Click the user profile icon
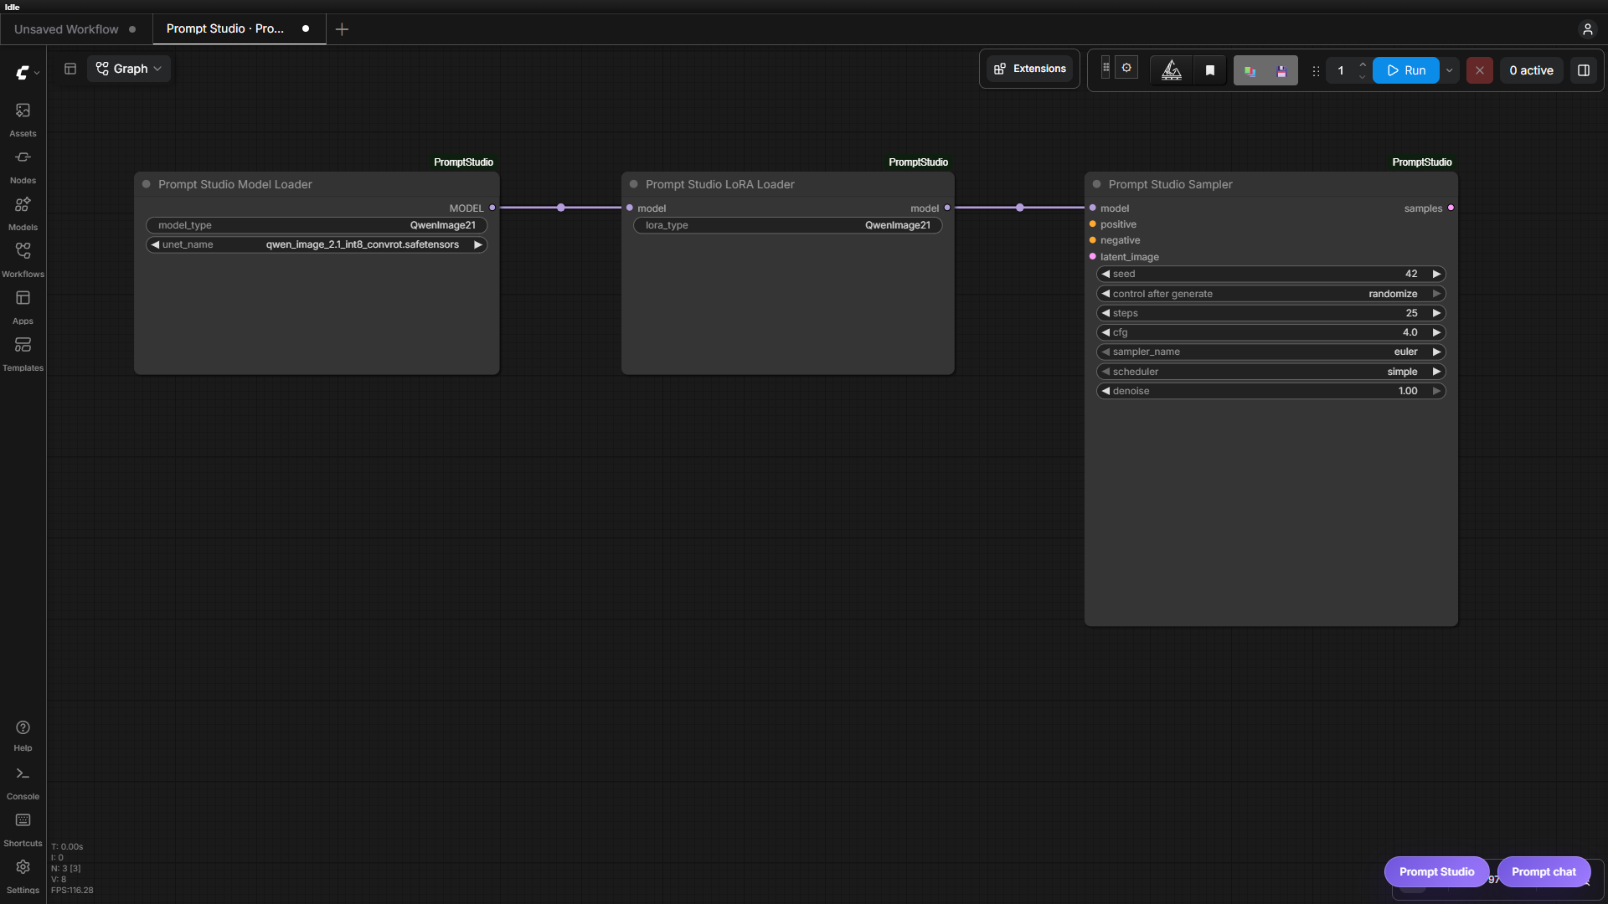 click(1587, 29)
